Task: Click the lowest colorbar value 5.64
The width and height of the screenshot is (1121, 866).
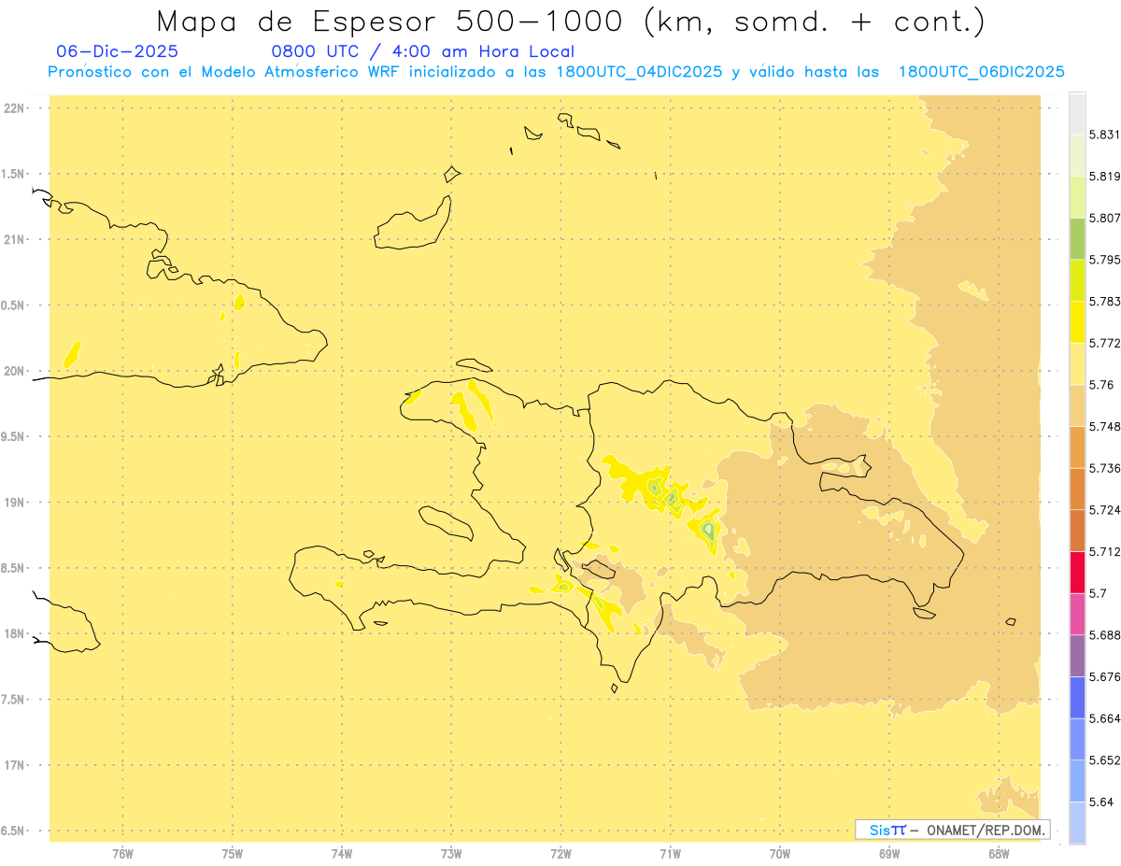Action: point(1100,802)
